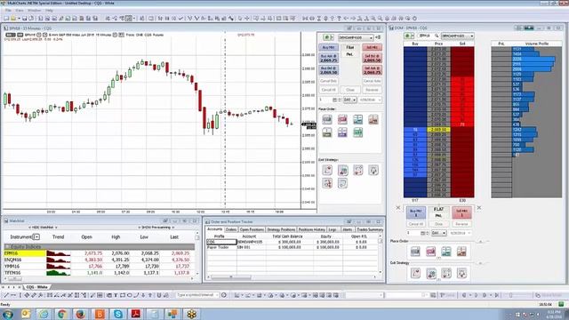Switch to the Trades Summary tab
The height and width of the screenshot is (320, 569).
(x=370, y=229)
